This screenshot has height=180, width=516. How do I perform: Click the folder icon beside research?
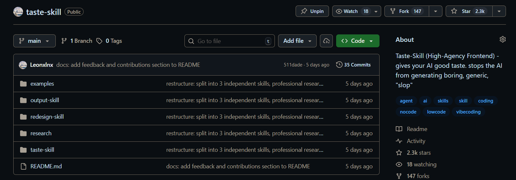23,133
